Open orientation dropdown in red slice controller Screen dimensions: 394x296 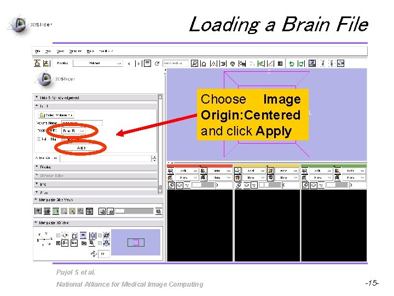(186, 170)
